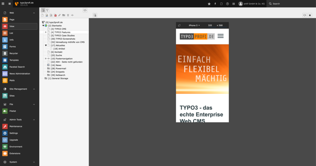
Task: Open the Upgrade admin tool
Action: tap(19, 140)
